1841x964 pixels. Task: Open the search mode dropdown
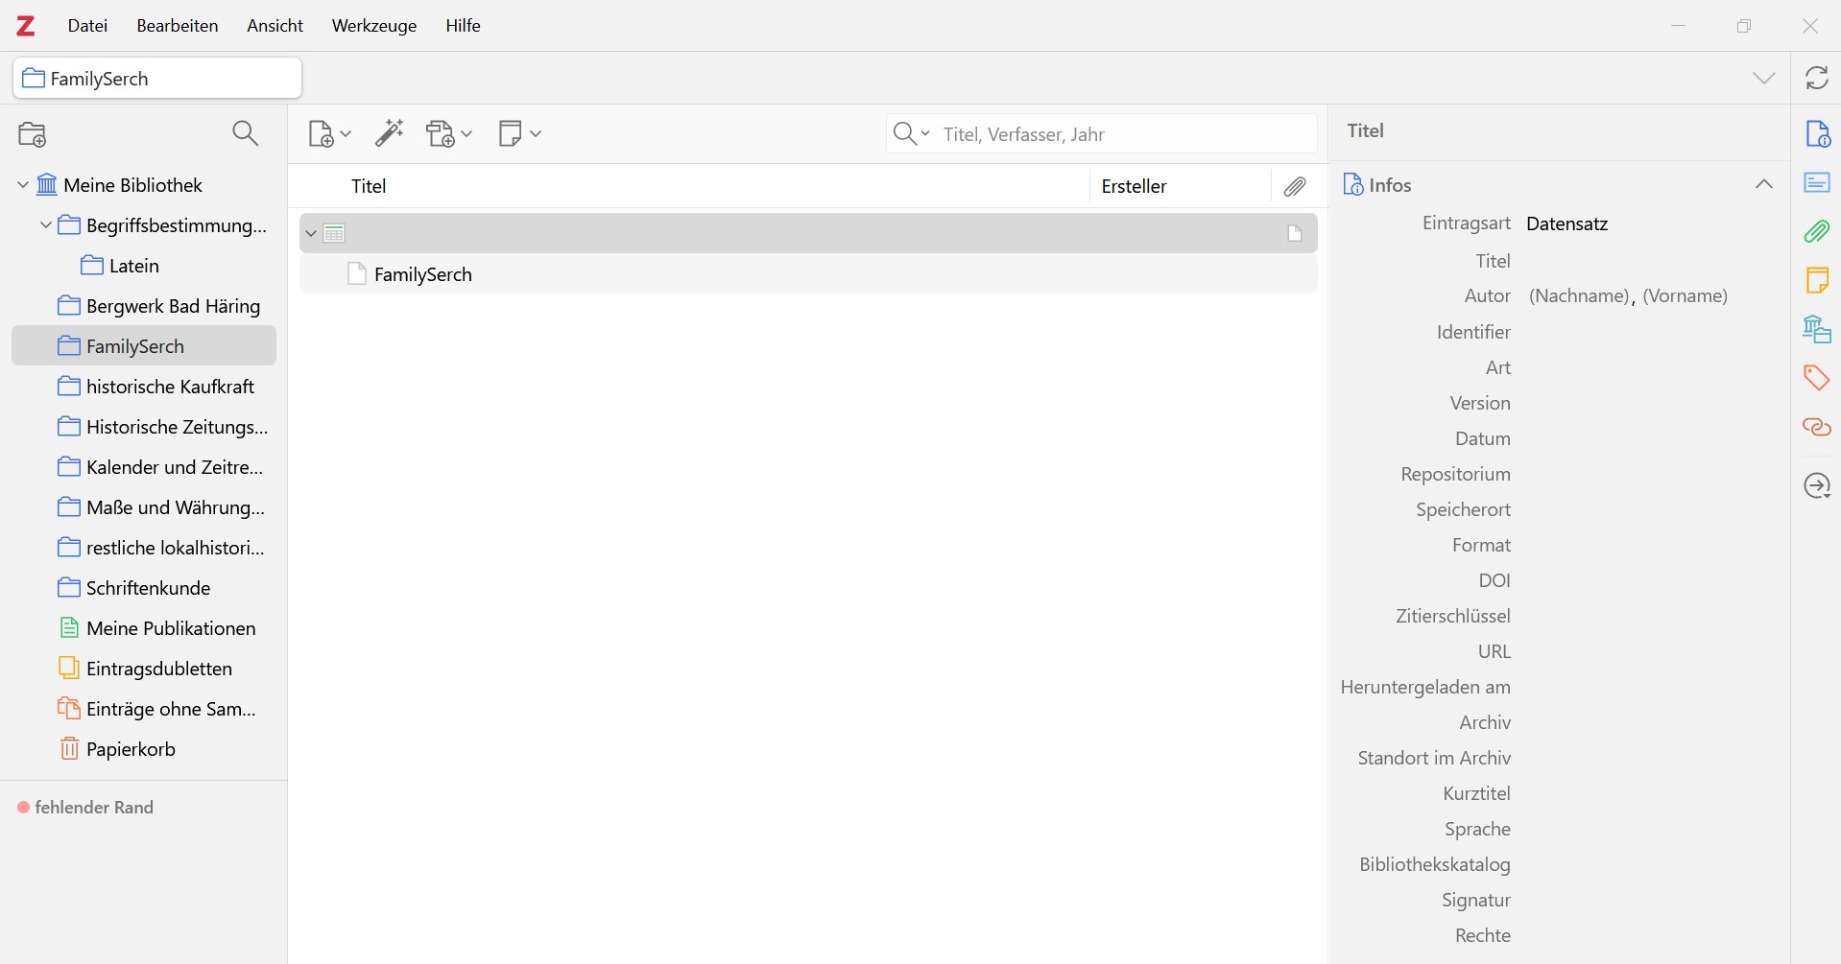pos(911,134)
